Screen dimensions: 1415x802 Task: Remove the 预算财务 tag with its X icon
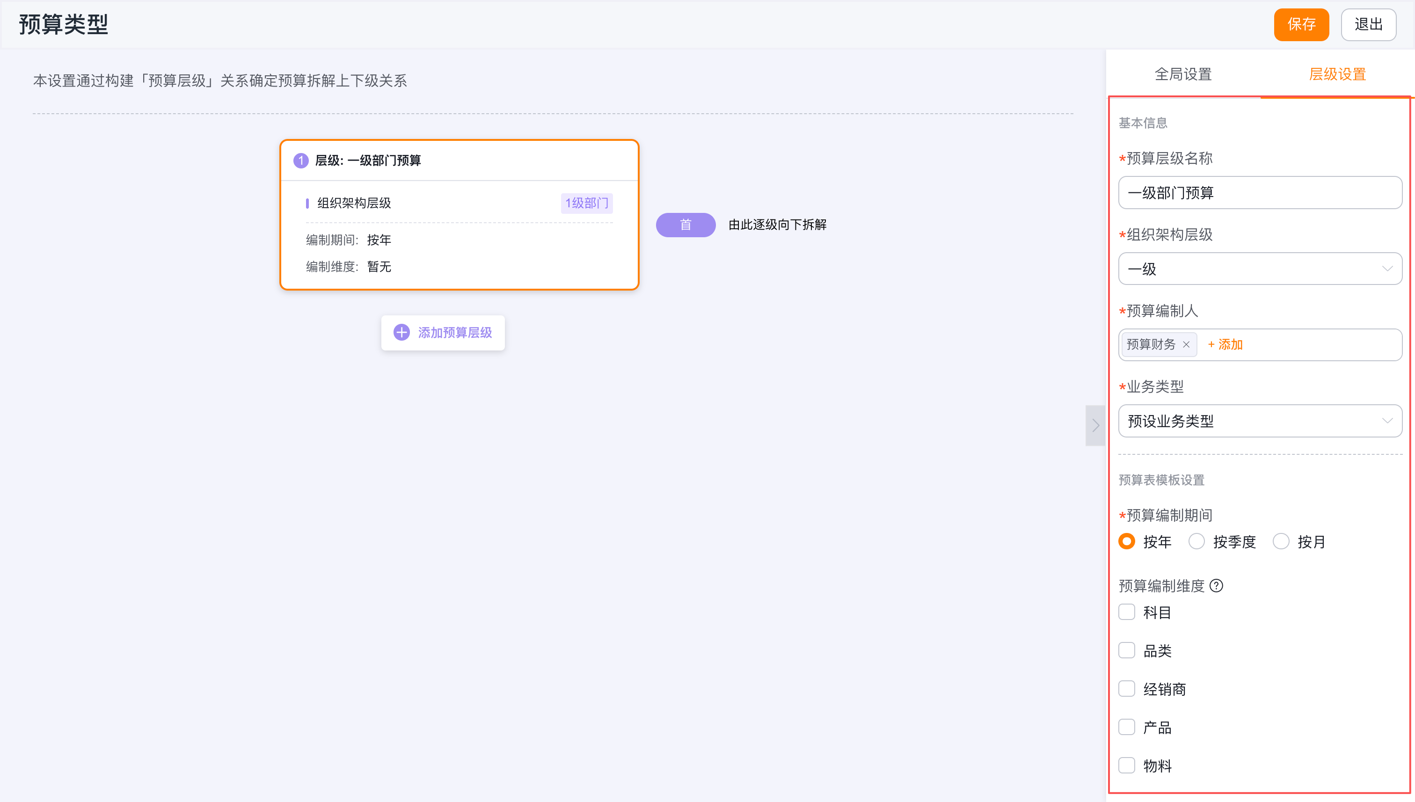pyautogui.click(x=1186, y=345)
